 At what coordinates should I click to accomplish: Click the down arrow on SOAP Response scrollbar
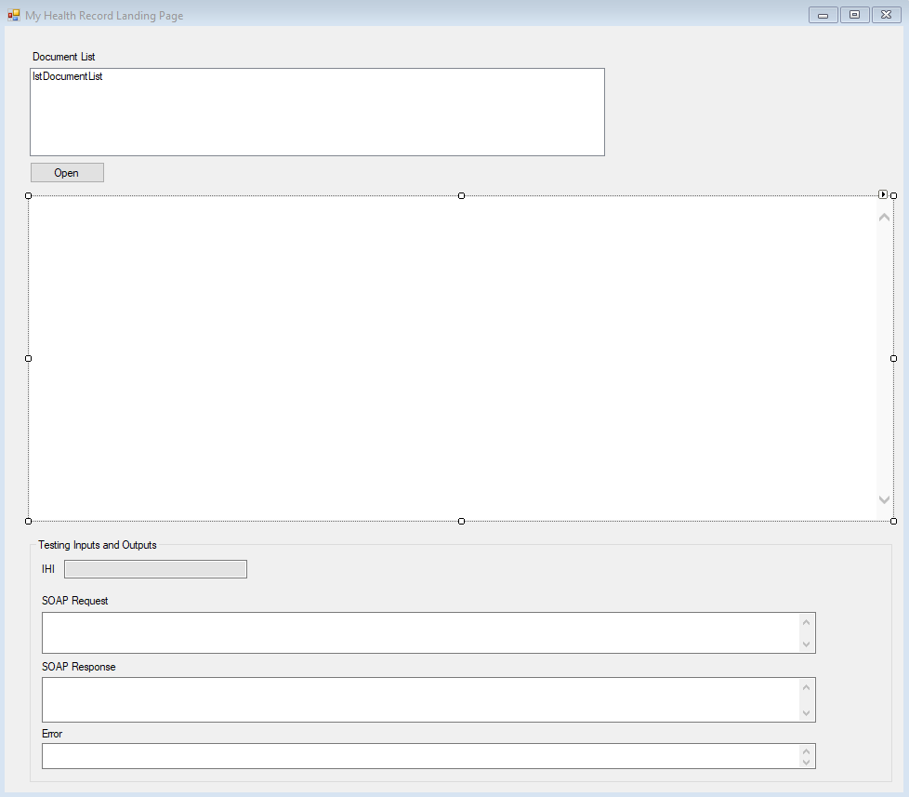click(807, 711)
